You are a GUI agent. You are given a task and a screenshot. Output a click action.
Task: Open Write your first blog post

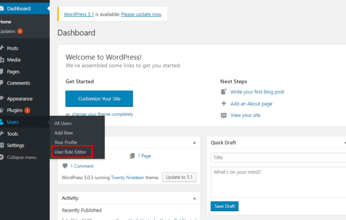[x=257, y=92]
